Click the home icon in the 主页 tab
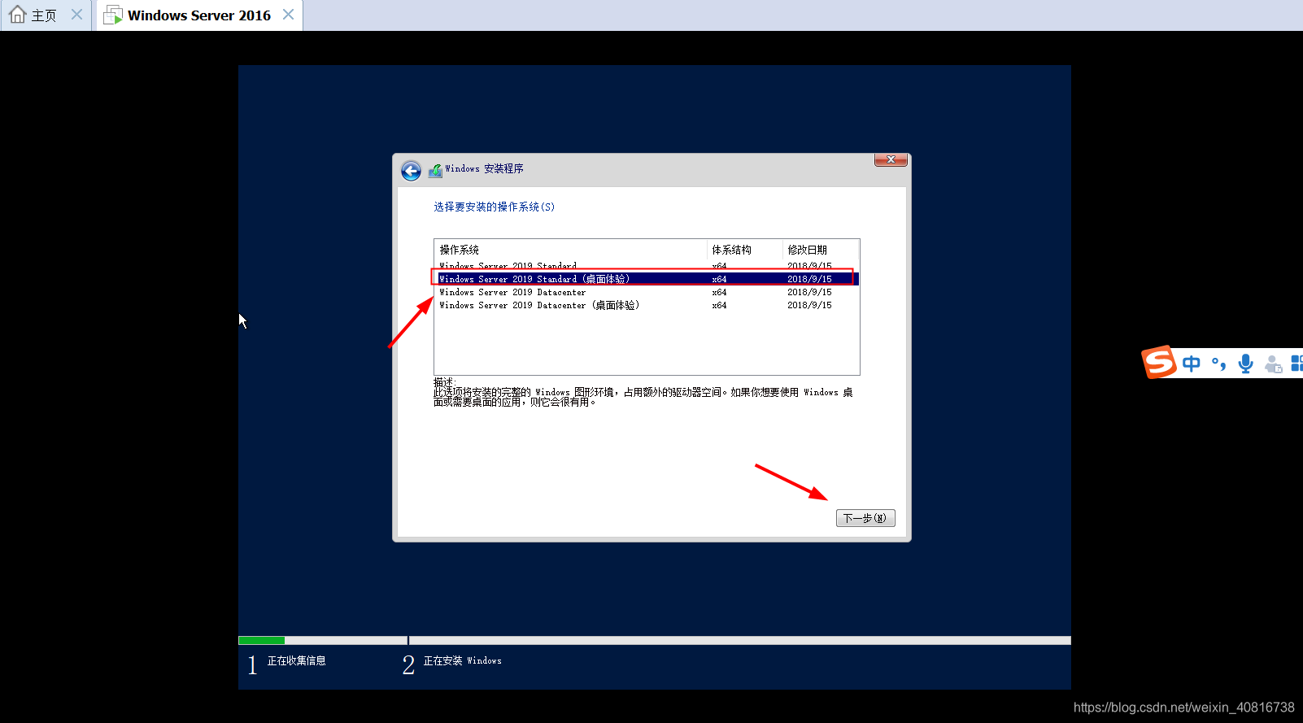This screenshot has width=1303, height=723. click(x=18, y=15)
